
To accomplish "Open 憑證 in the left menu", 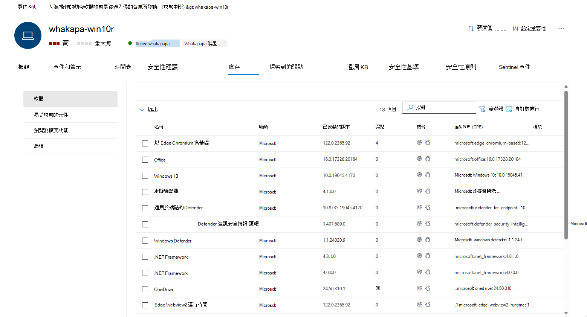I will tap(70, 146).
